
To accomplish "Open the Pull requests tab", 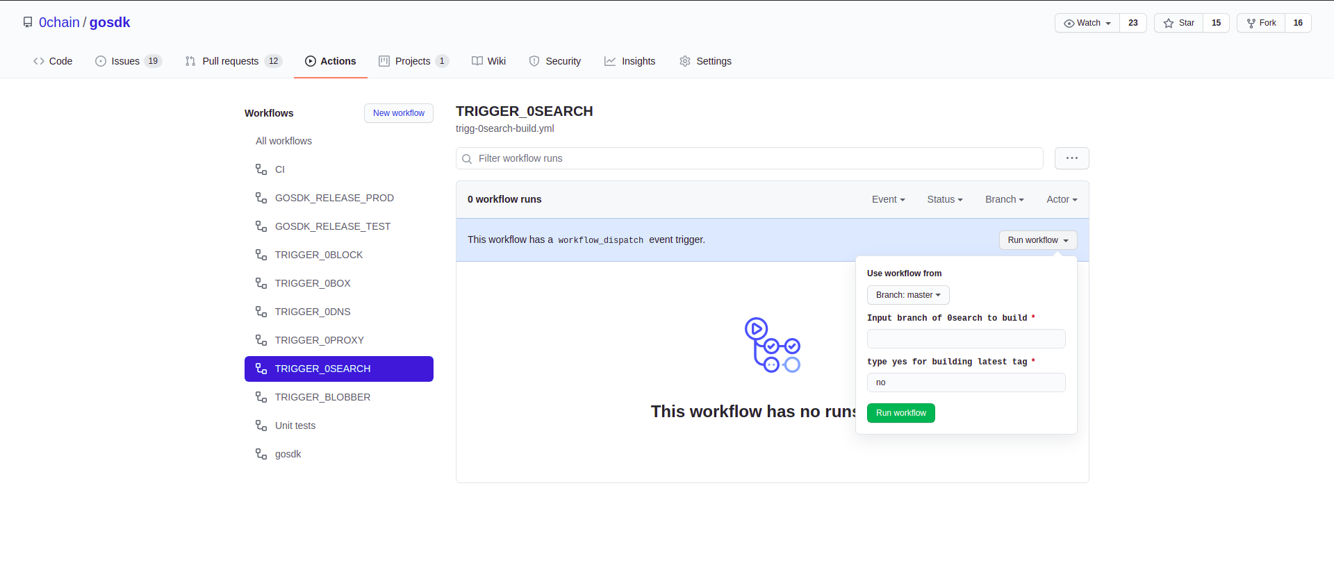I will [x=233, y=61].
